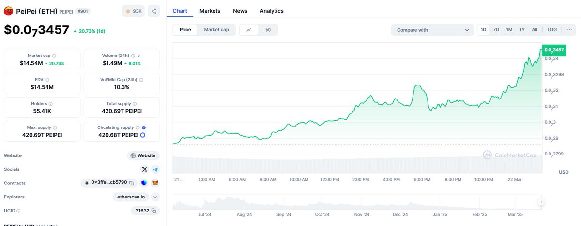
Task: Open etherscan.io explorer link
Action: (131, 197)
